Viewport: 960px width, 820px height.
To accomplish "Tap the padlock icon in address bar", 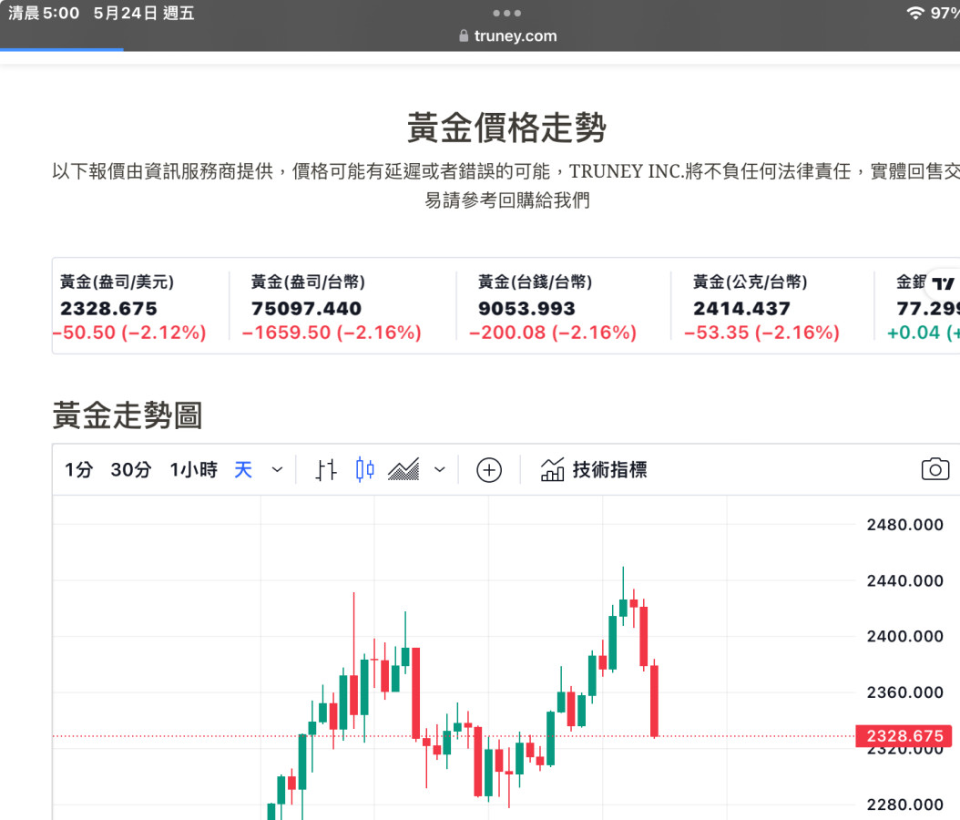I will point(464,36).
